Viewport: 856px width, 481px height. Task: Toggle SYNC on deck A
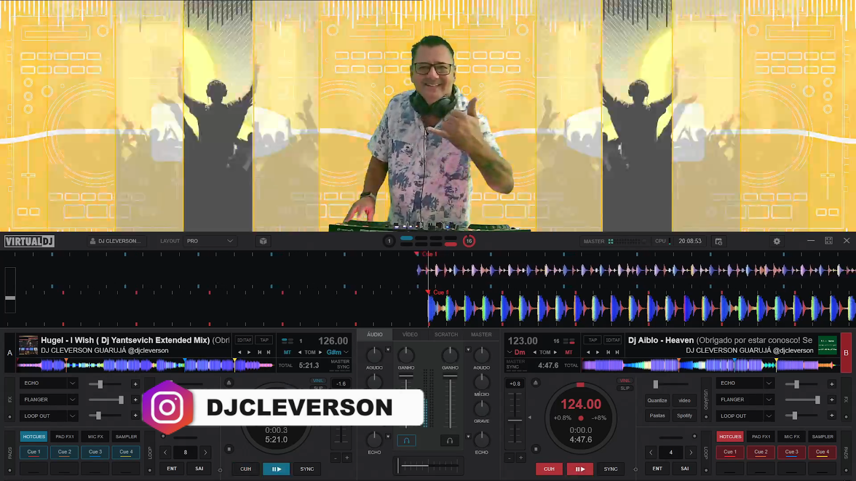307,469
